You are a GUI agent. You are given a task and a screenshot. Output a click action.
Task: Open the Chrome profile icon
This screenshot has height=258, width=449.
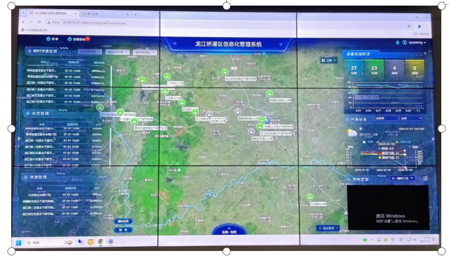tap(419, 26)
